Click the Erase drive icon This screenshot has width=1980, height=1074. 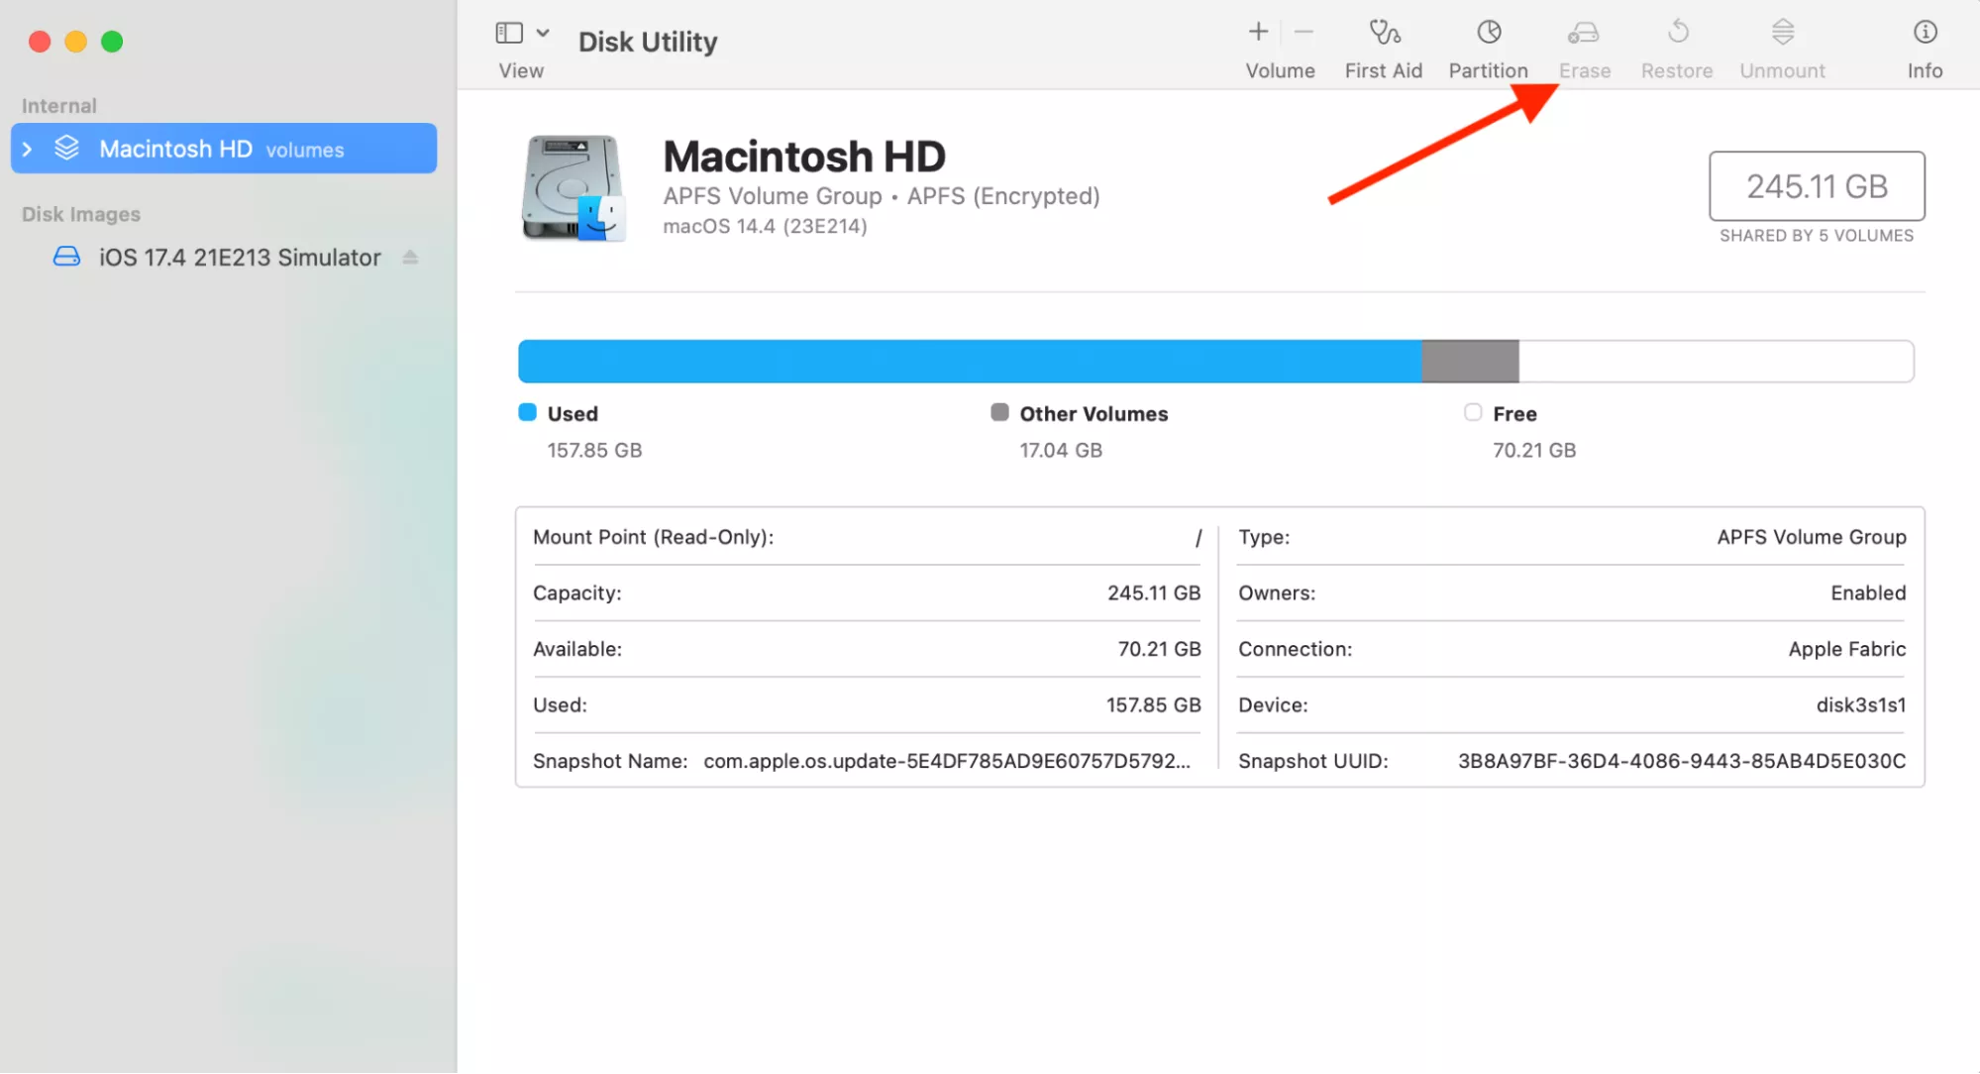coord(1583,33)
